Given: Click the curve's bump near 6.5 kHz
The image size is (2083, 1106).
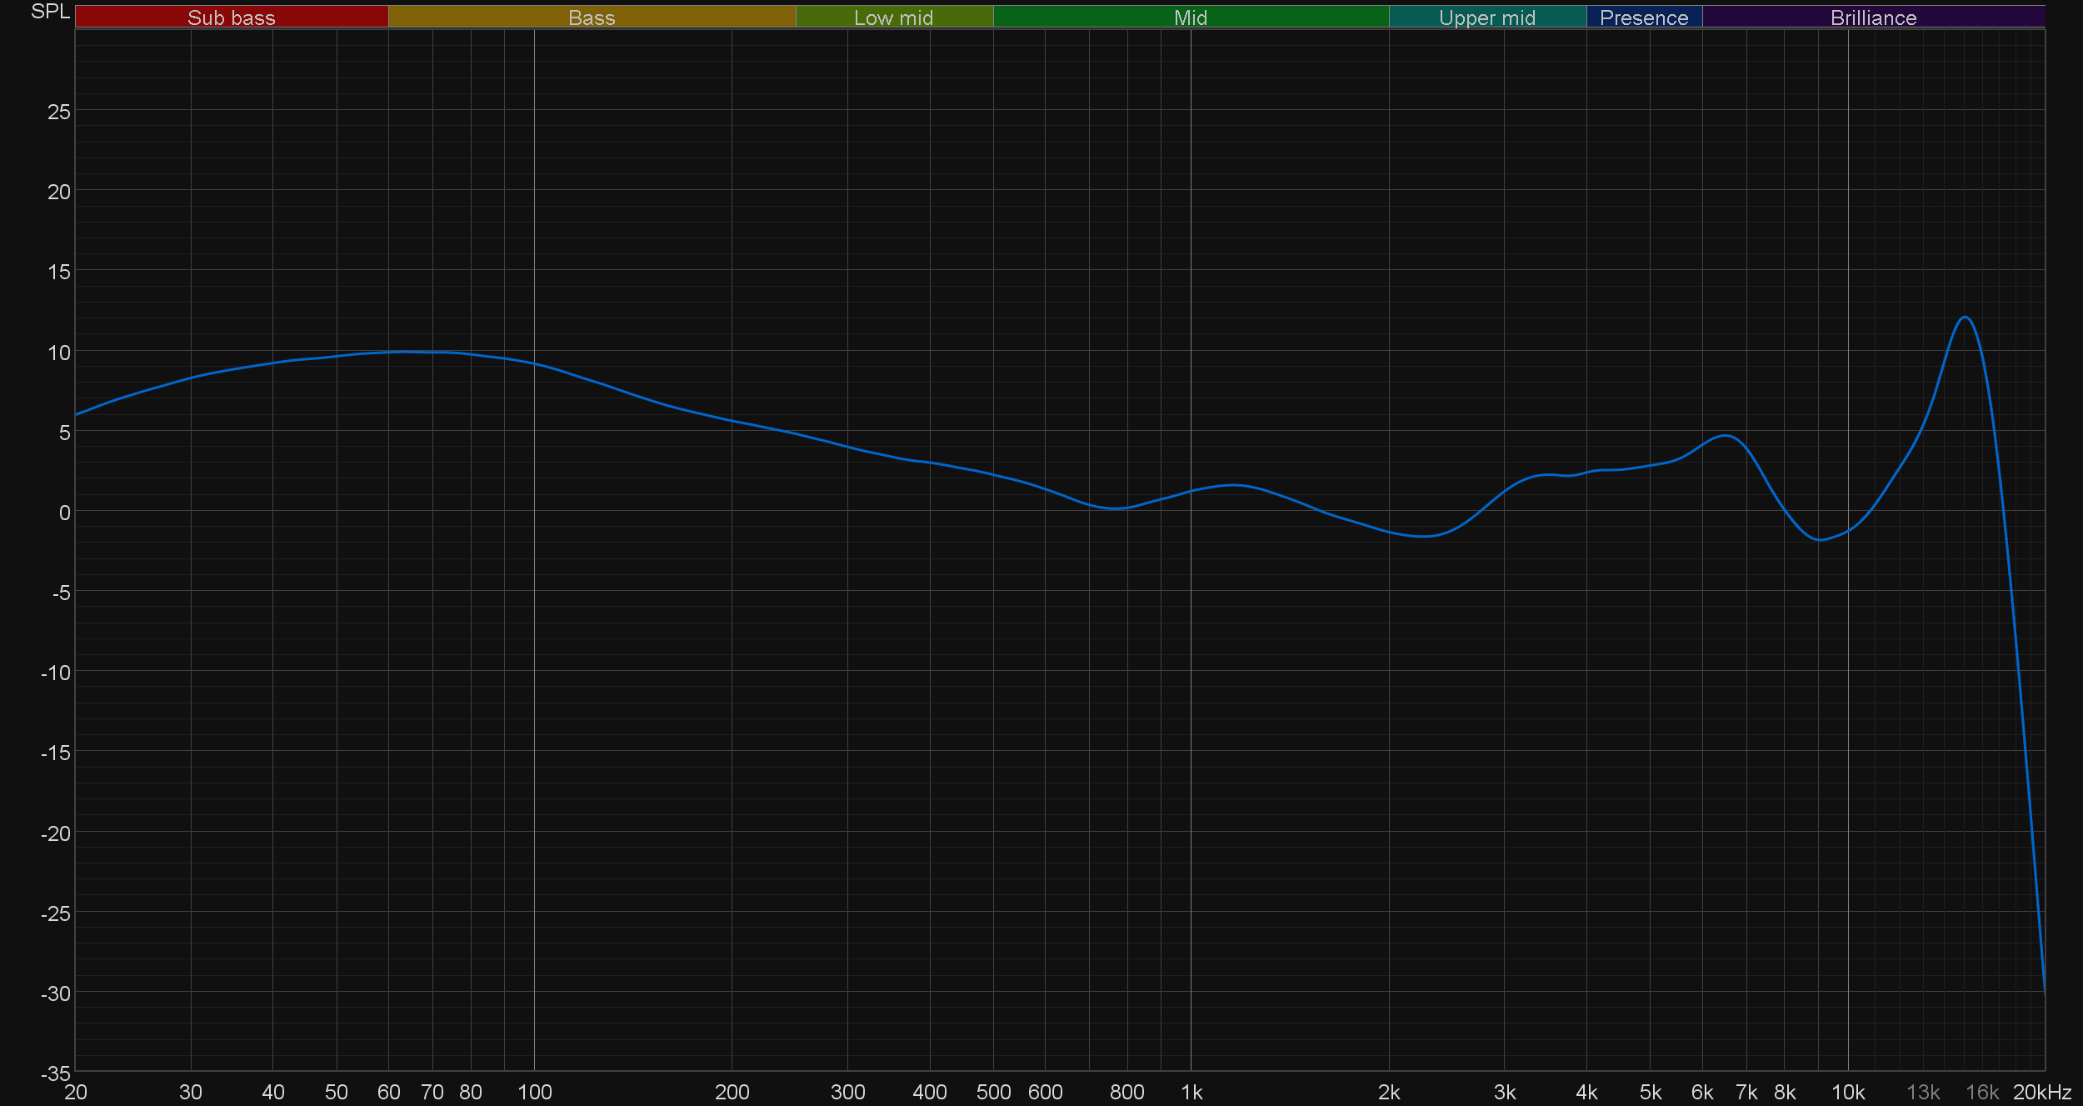Looking at the screenshot, I should (x=1725, y=435).
